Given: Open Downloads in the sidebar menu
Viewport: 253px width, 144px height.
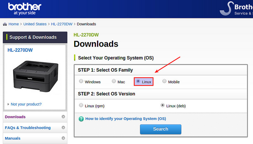Looking at the screenshot, I should tap(15, 117).
